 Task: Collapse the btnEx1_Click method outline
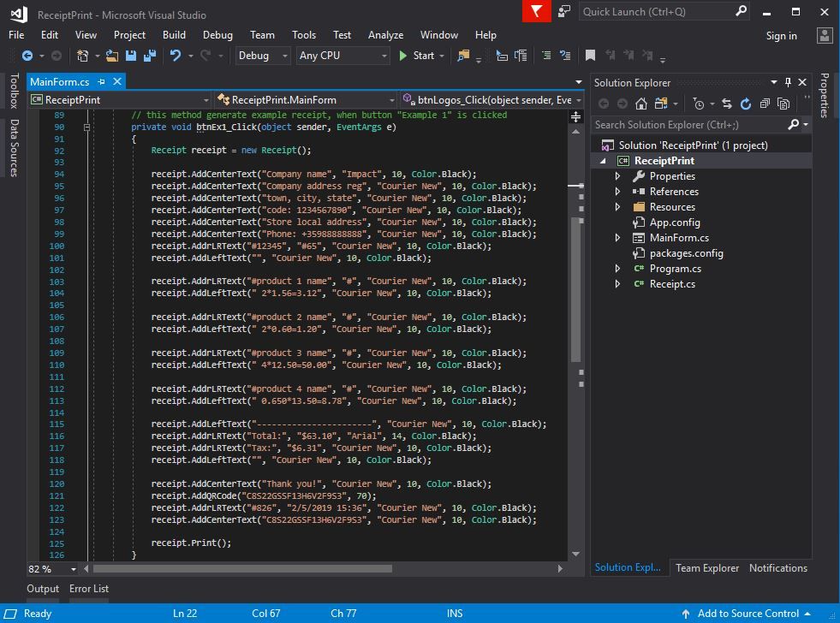86,127
